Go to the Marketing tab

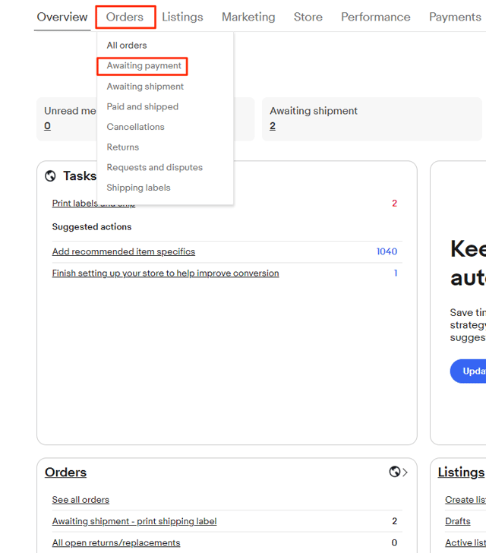(248, 17)
